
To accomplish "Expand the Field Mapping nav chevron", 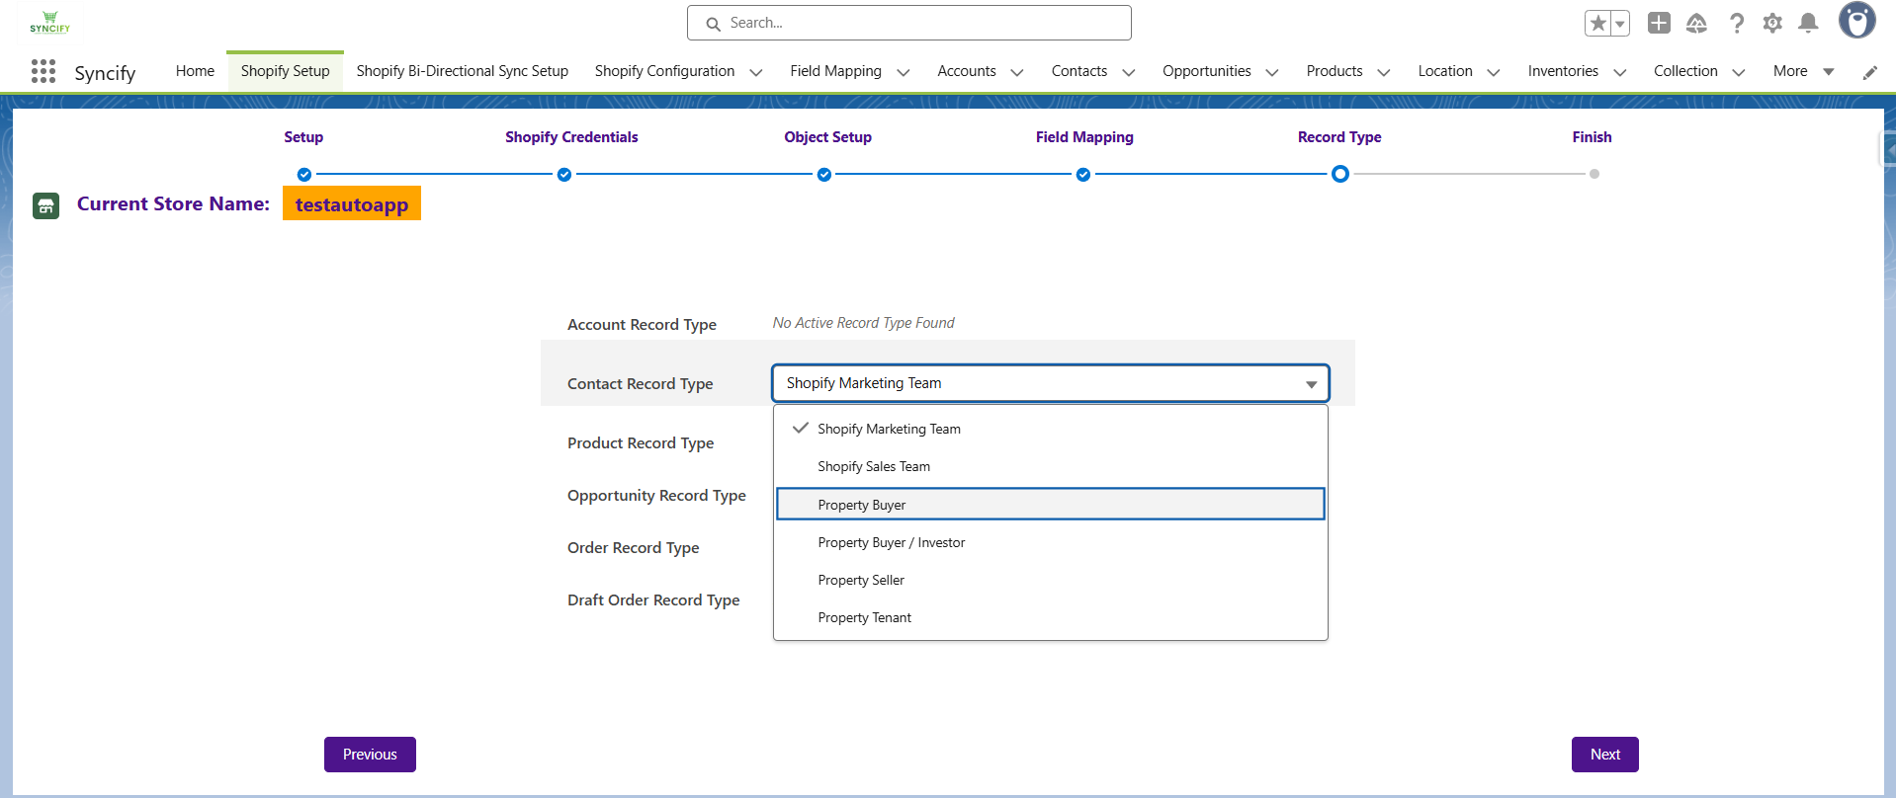I will click(903, 72).
